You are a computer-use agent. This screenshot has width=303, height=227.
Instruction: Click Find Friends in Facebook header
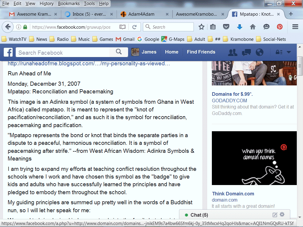(x=201, y=52)
